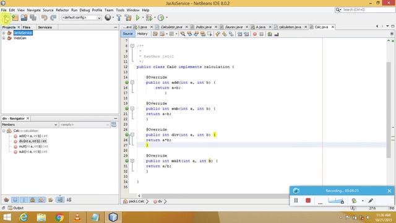Select mult(int a, int b) in Navigator
This screenshot has height=223, width=396.
click(x=33, y=146)
